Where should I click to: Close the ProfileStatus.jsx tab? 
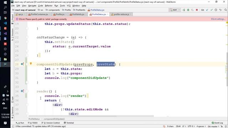[x=108, y=14]
